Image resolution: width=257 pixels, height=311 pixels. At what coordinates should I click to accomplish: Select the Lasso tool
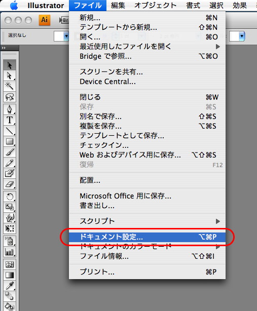[x=10, y=97]
